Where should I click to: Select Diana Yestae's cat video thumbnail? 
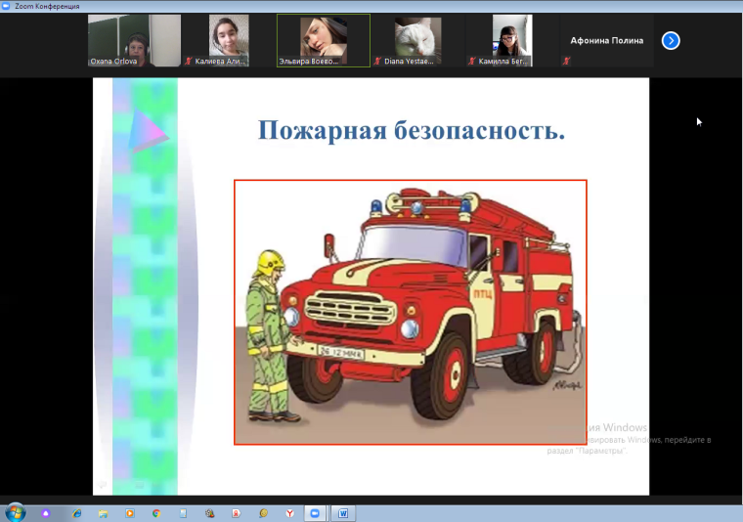click(x=417, y=40)
